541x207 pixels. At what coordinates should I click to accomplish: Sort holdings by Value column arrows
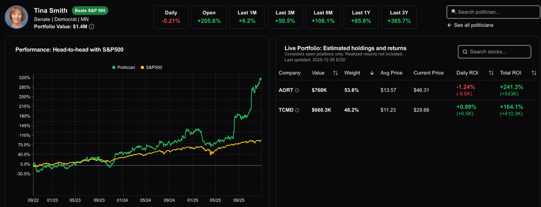pyautogui.click(x=335, y=73)
